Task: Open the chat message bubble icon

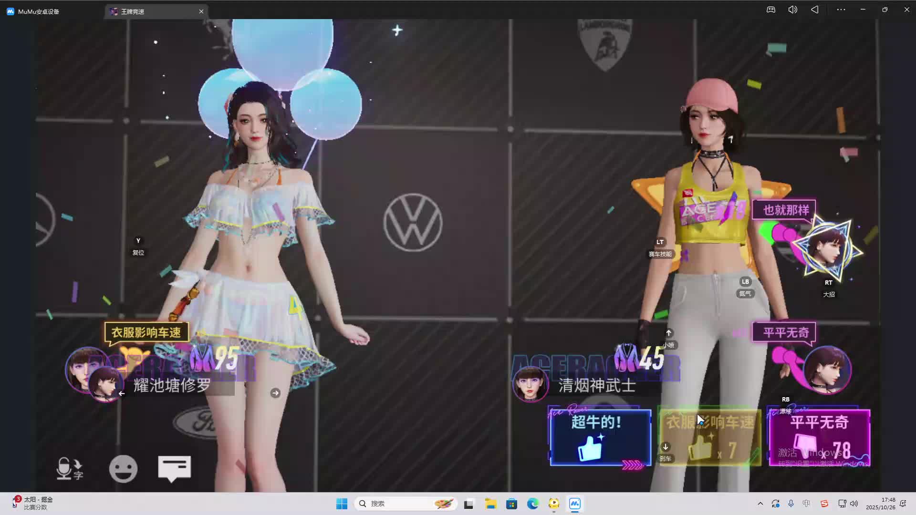Action: coord(174,468)
